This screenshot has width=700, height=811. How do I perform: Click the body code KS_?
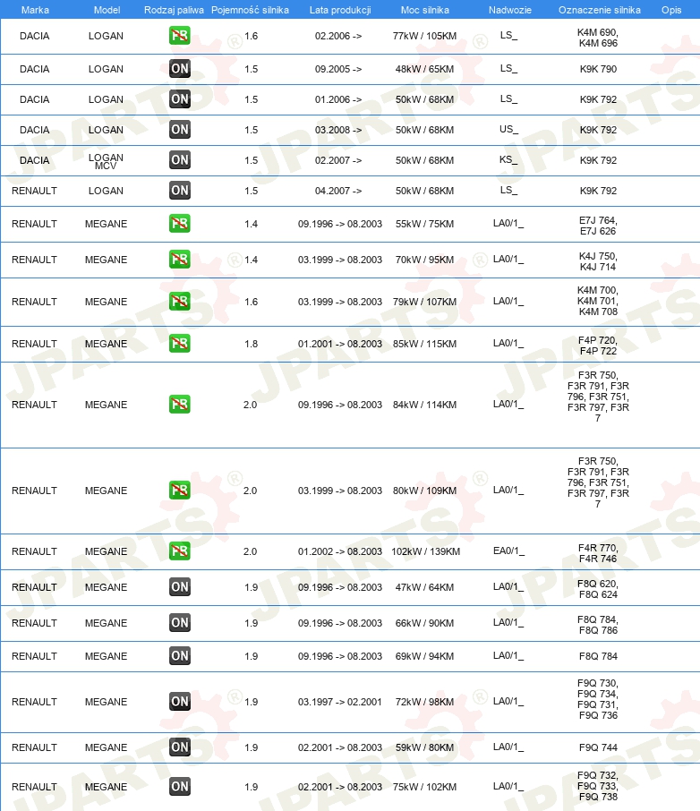pyautogui.click(x=508, y=160)
